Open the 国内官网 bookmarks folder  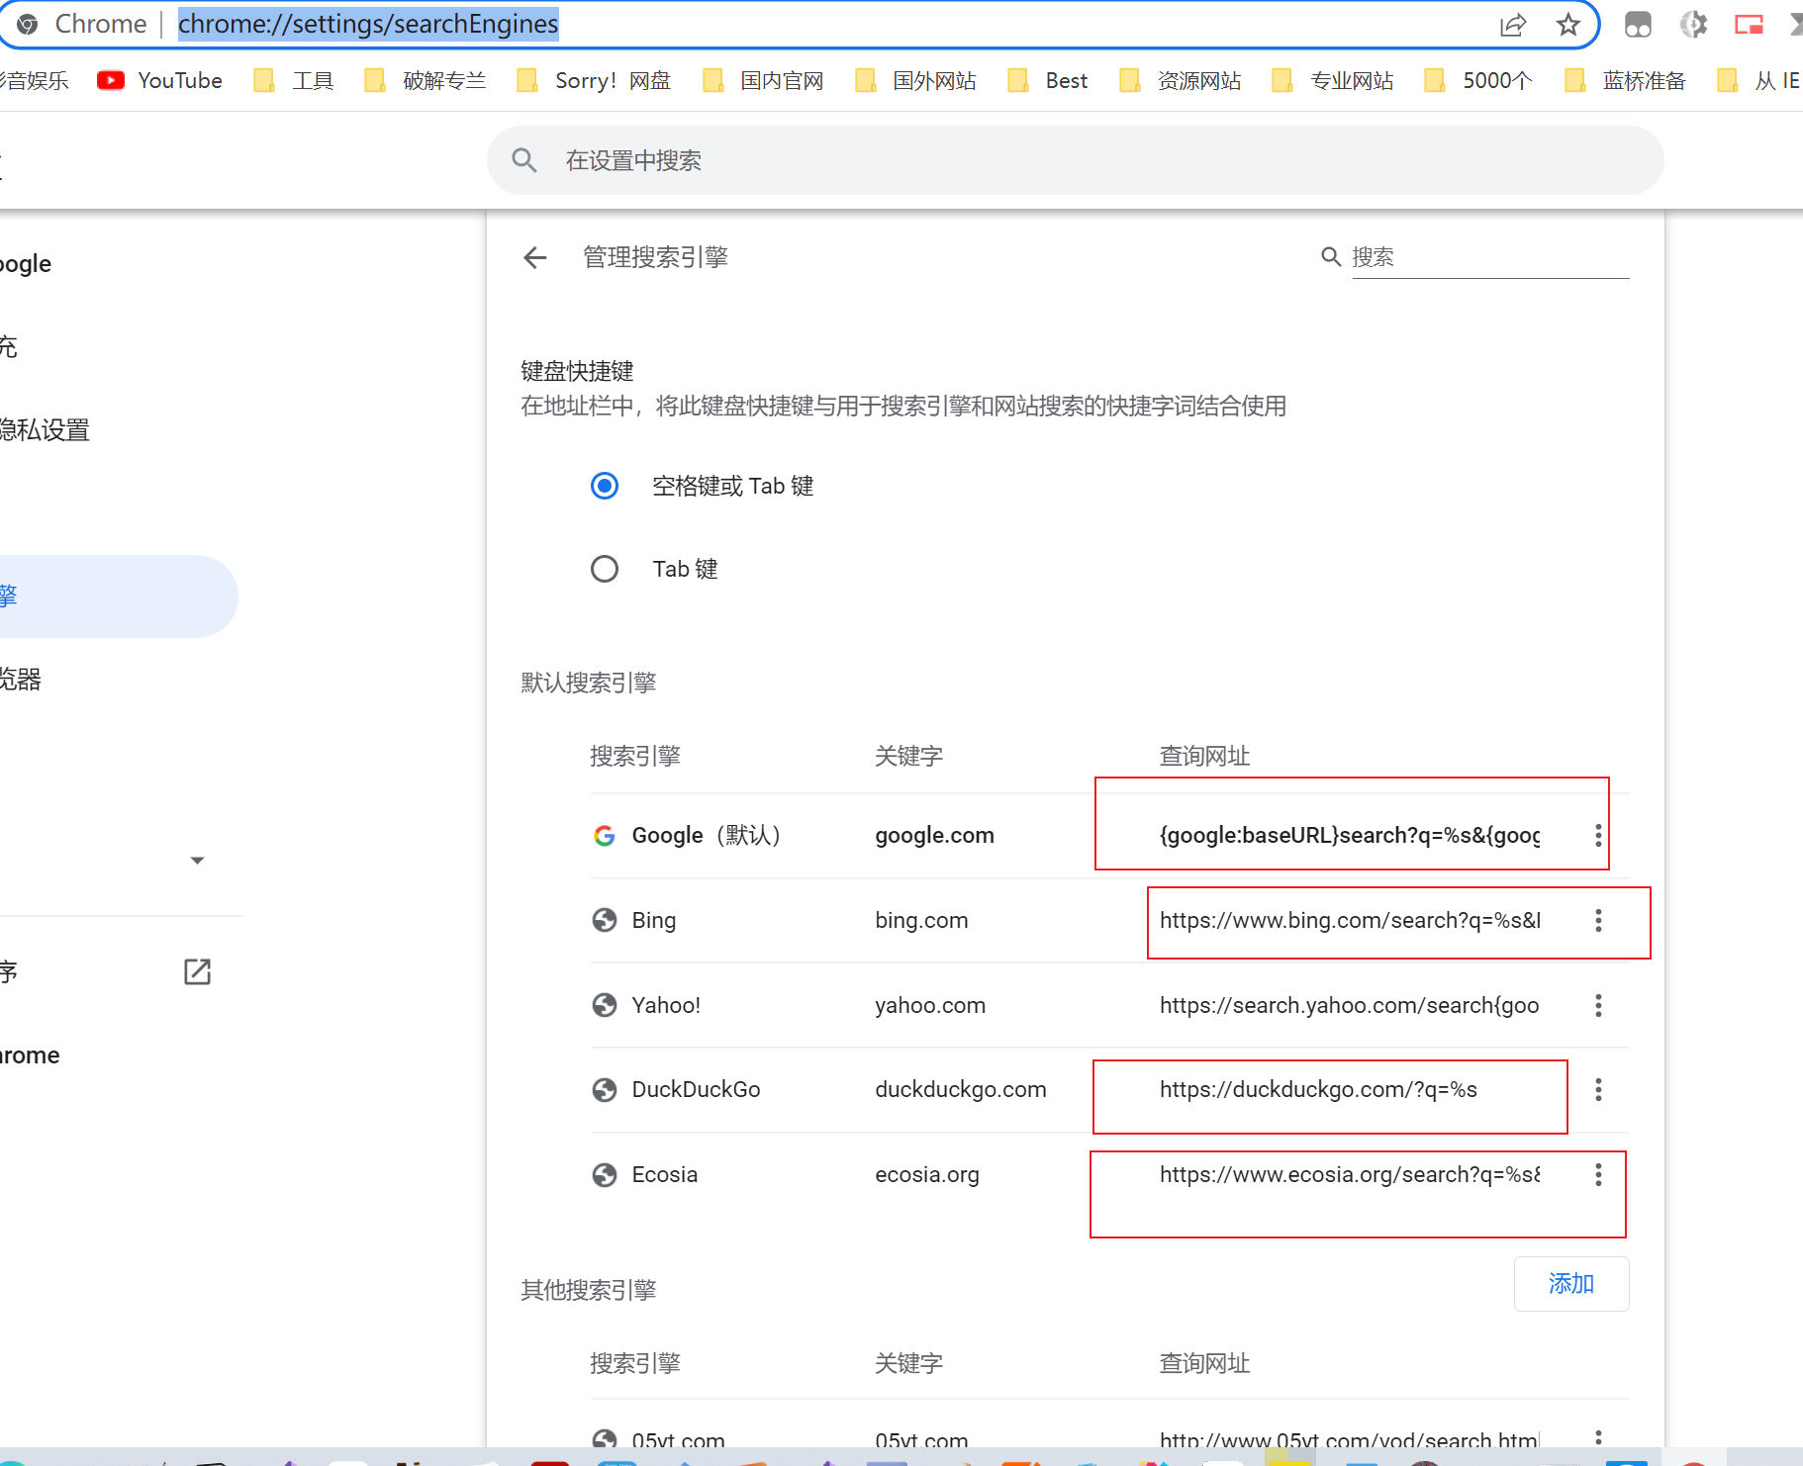coord(763,81)
